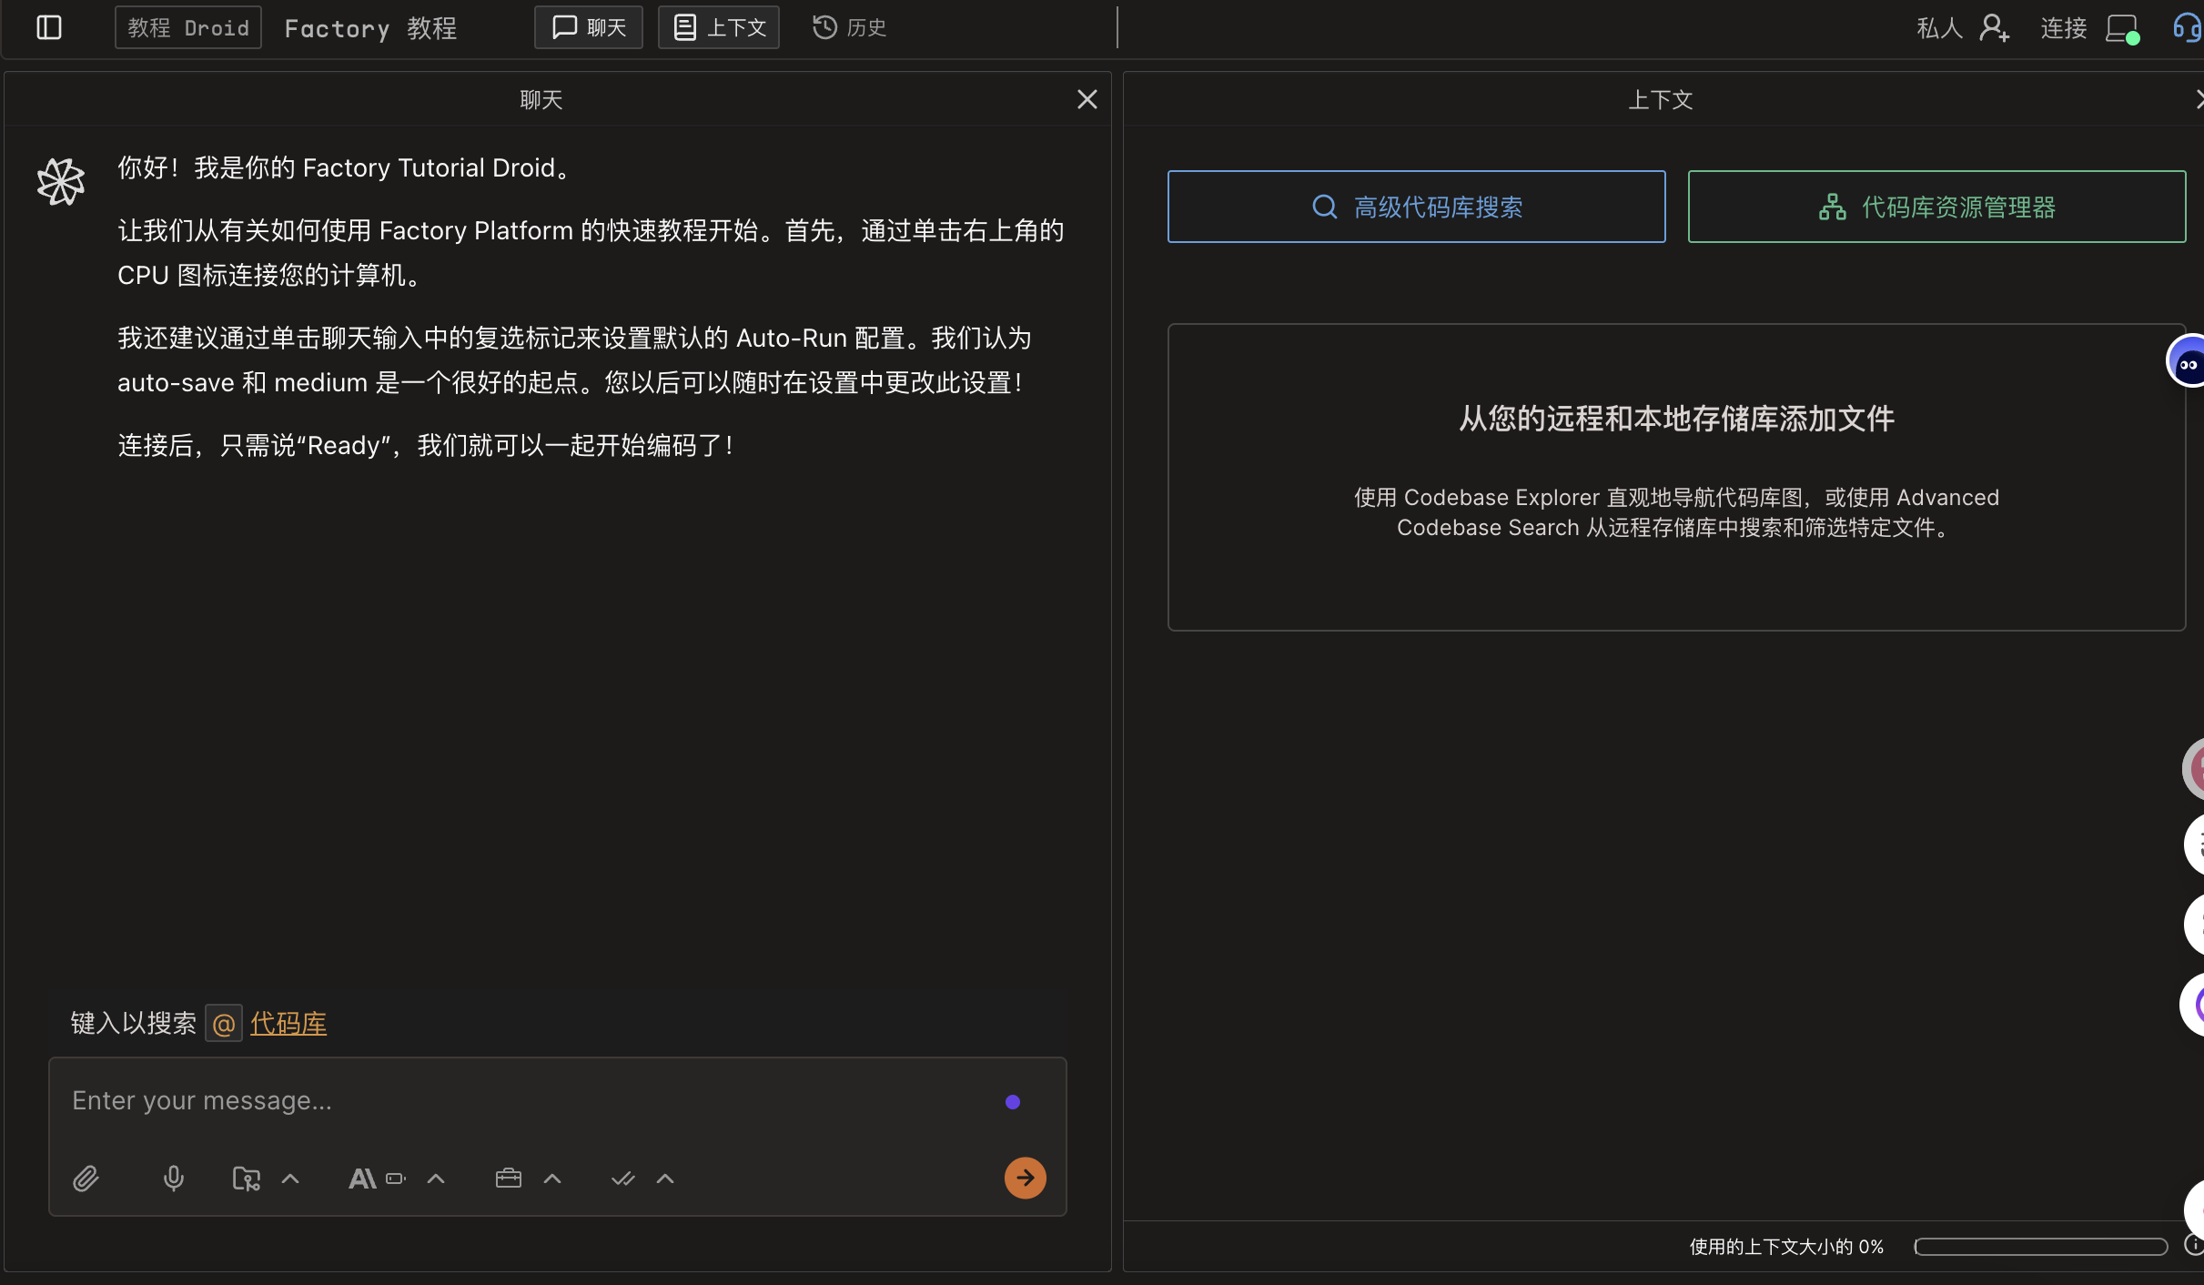Open the context usage info icon
2204x1285 pixels.
coord(2195,1246)
